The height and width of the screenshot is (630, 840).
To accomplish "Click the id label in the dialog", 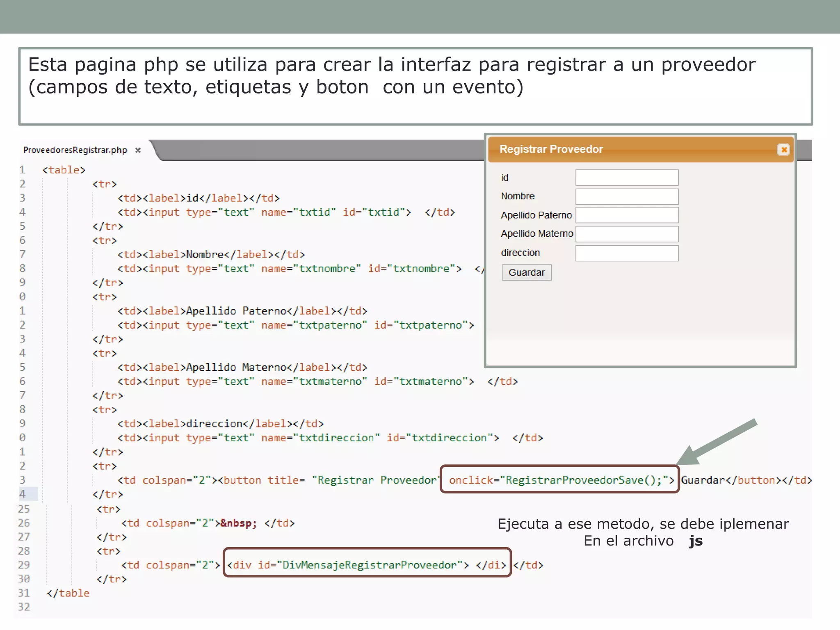I will 505,178.
